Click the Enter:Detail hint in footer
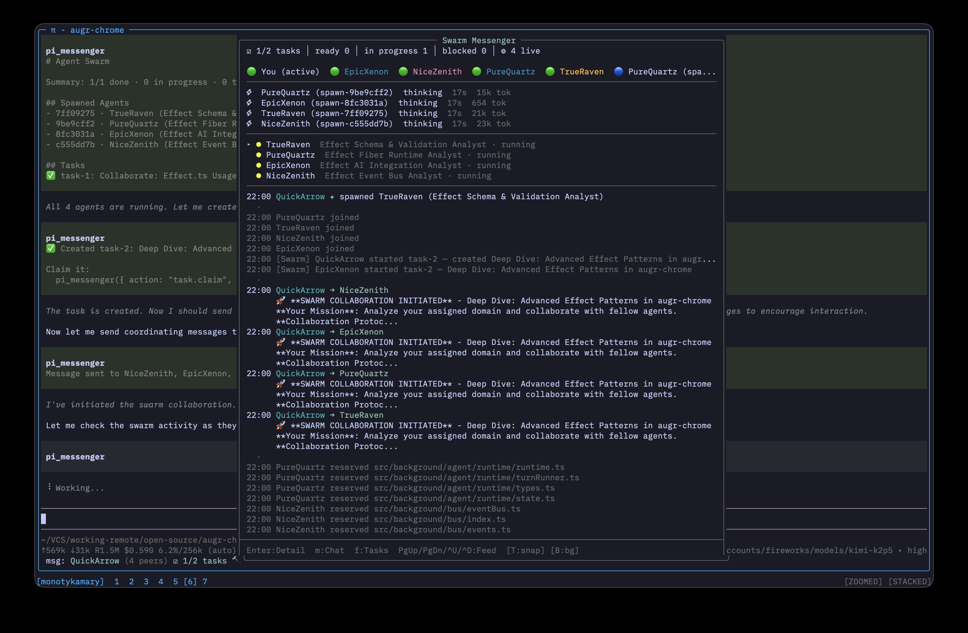968x633 pixels. pyautogui.click(x=275, y=550)
